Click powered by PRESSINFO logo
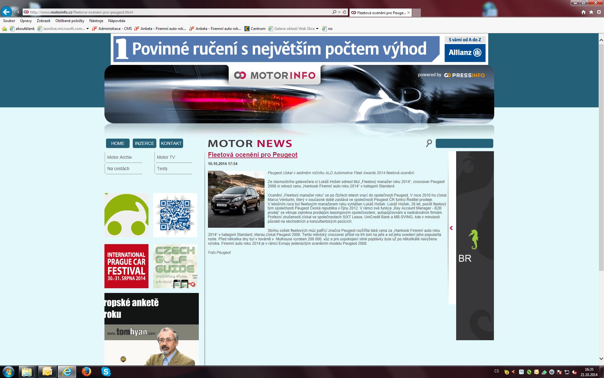 tap(451, 75)
